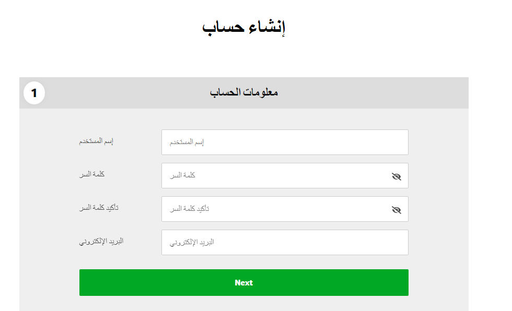
Task: Click the البريد الإلكتروني label text
Action: pyautogui.click(x=101, y=241)
